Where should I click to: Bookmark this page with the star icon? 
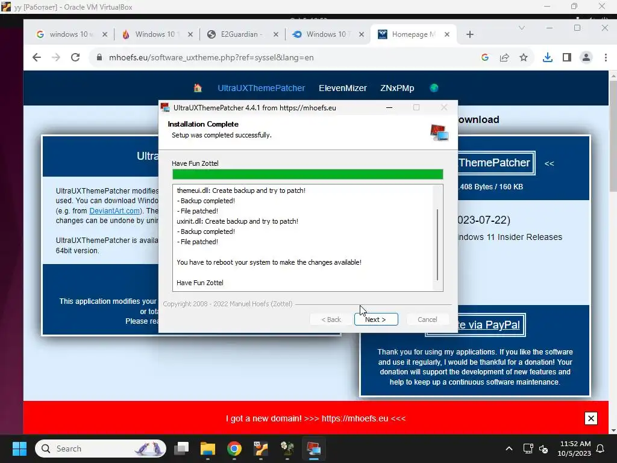click(524, 57)
